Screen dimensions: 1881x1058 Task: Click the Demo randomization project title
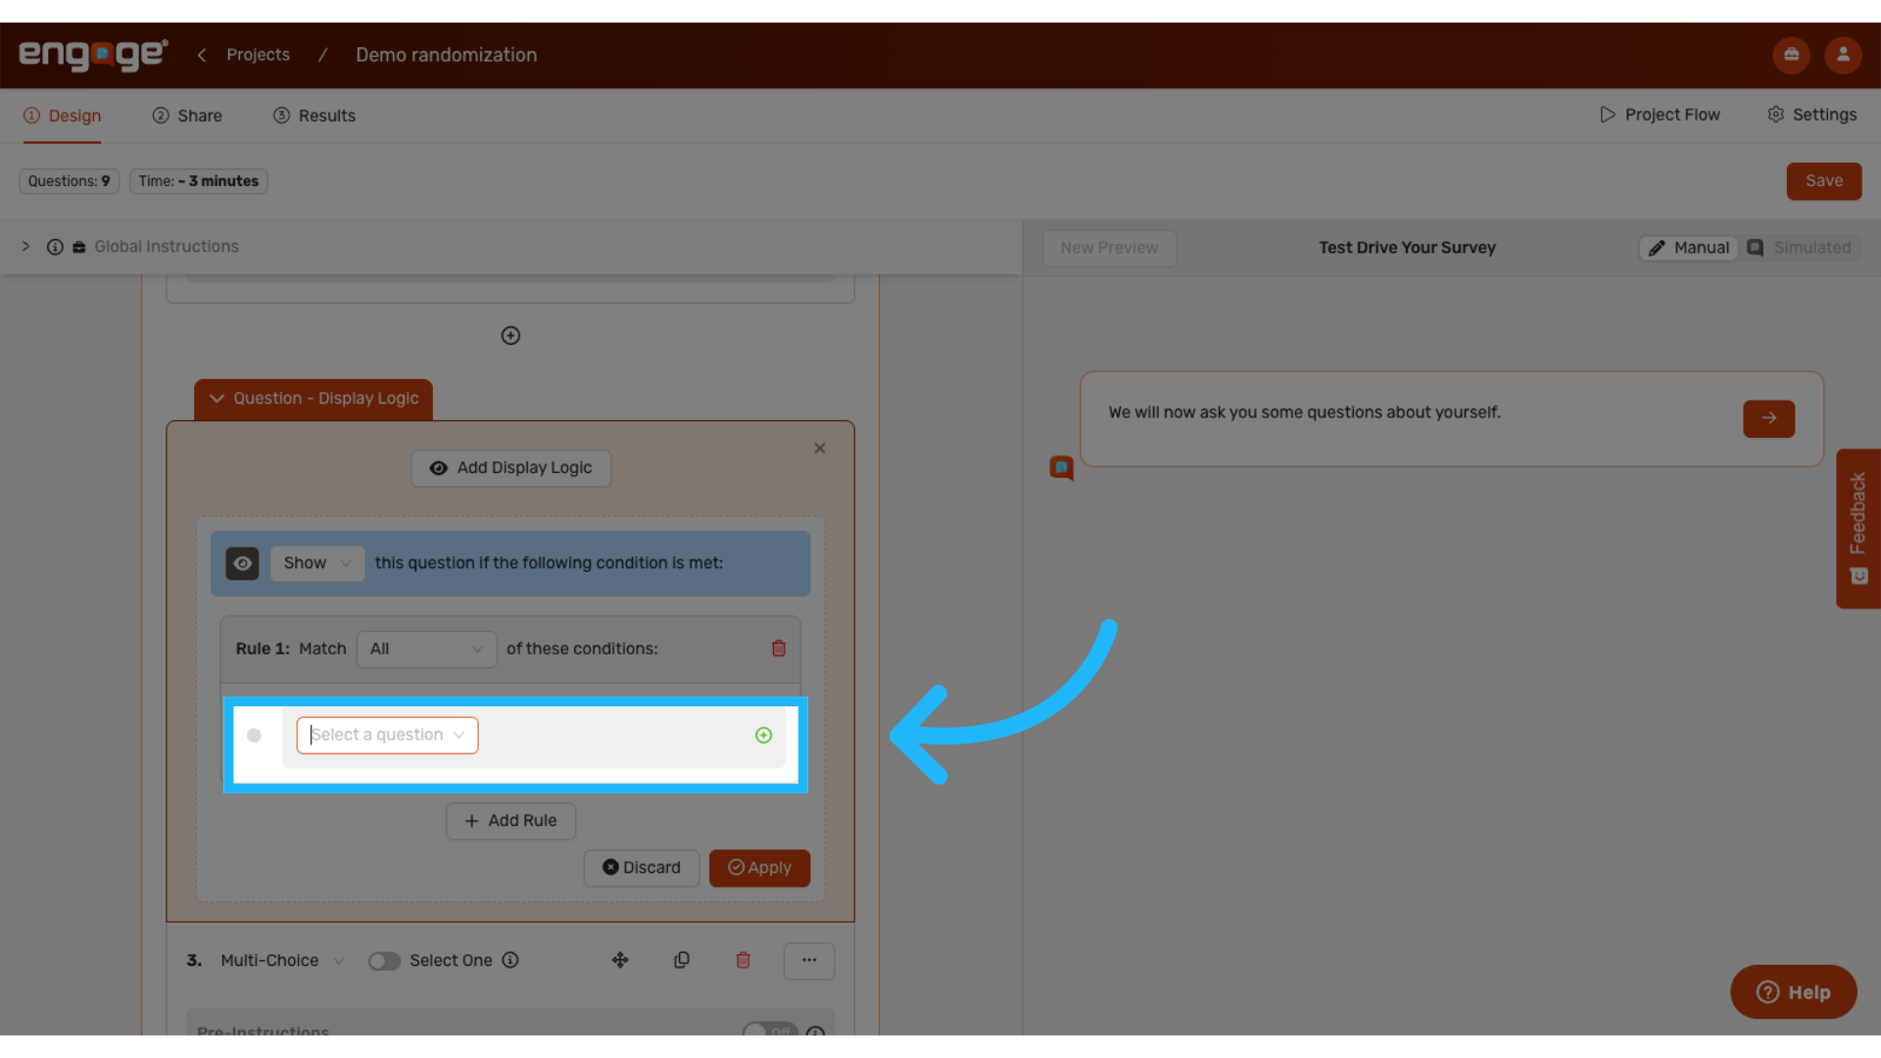(447, 55)
